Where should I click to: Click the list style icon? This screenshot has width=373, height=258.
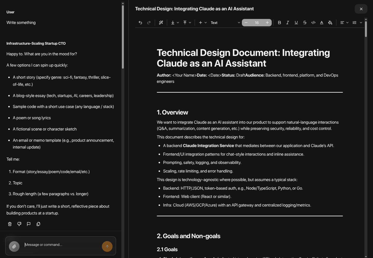click(354, 22)
